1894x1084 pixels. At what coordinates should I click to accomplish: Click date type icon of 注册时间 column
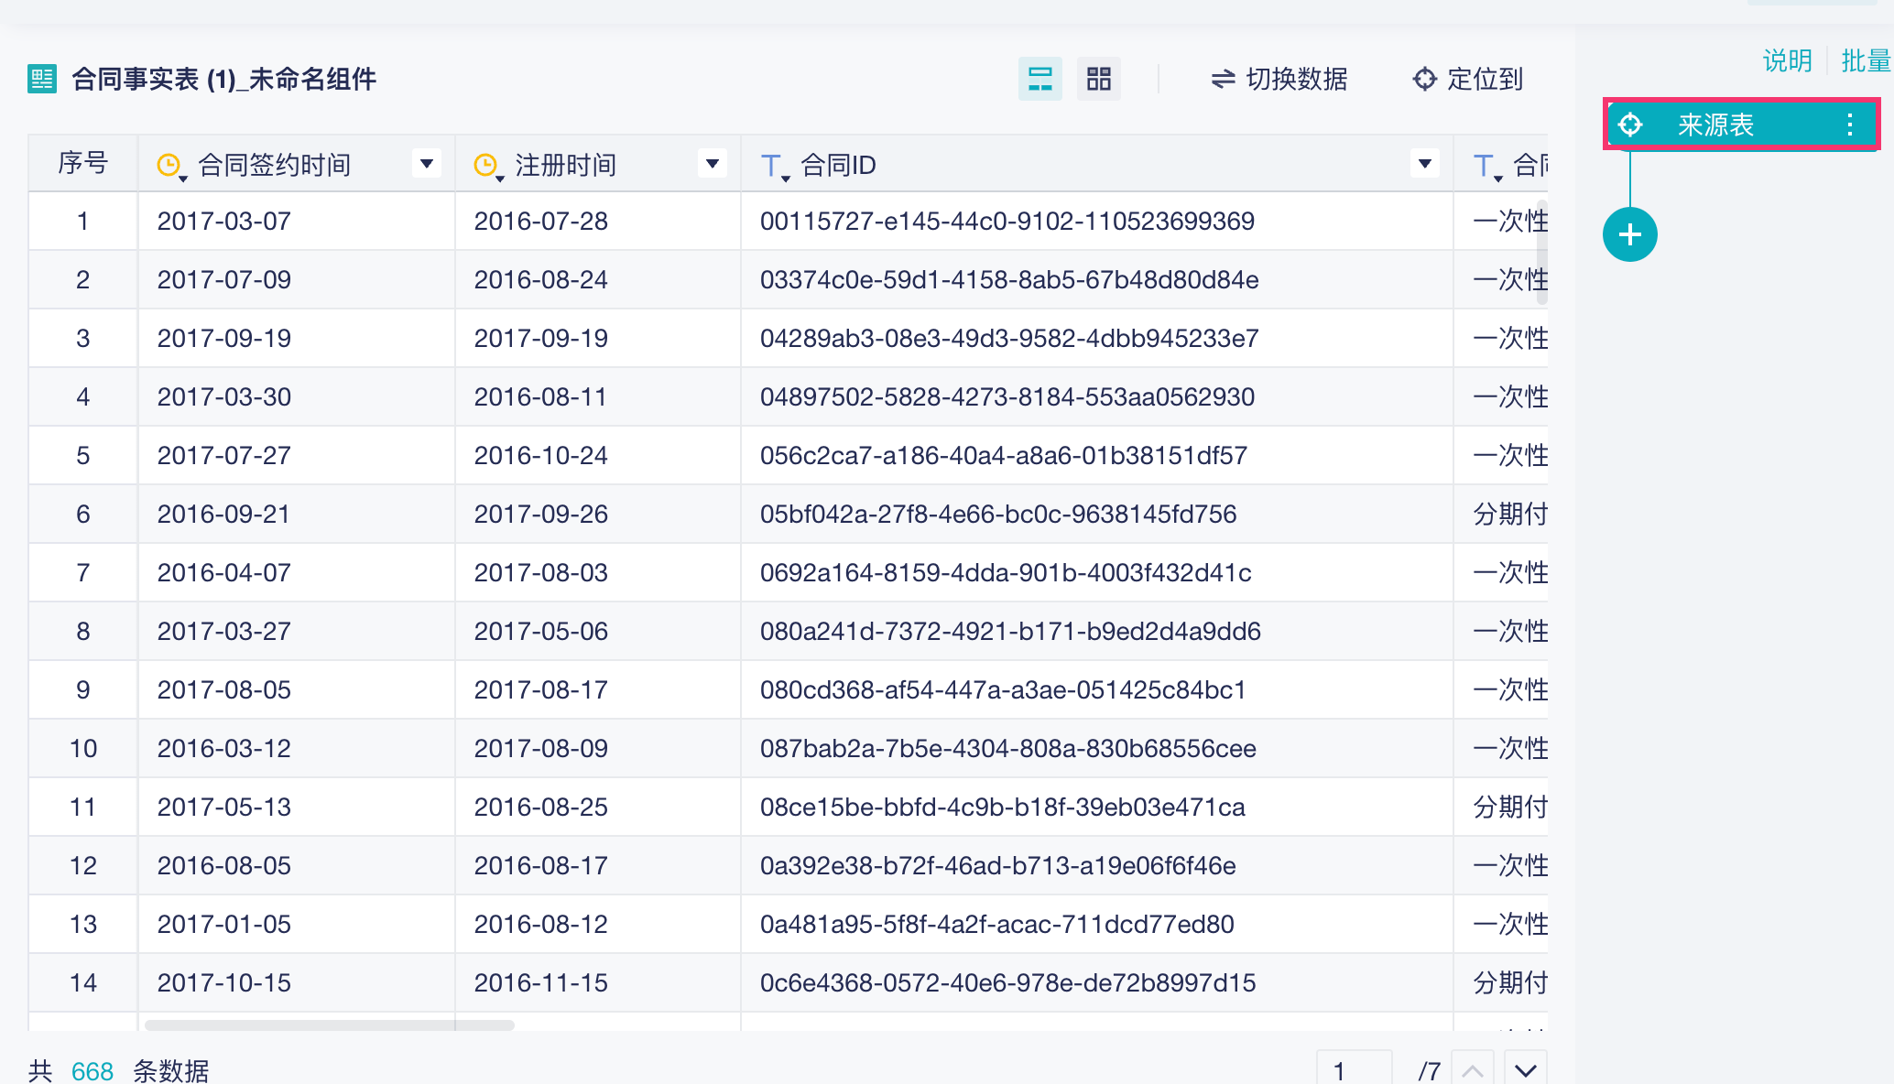pyautogui.click(x=486, y=165)
